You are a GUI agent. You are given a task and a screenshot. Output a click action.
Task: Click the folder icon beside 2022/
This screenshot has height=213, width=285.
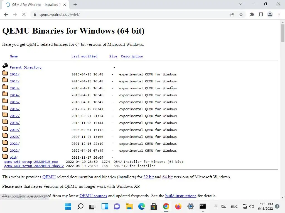click(x=5, y=149)
